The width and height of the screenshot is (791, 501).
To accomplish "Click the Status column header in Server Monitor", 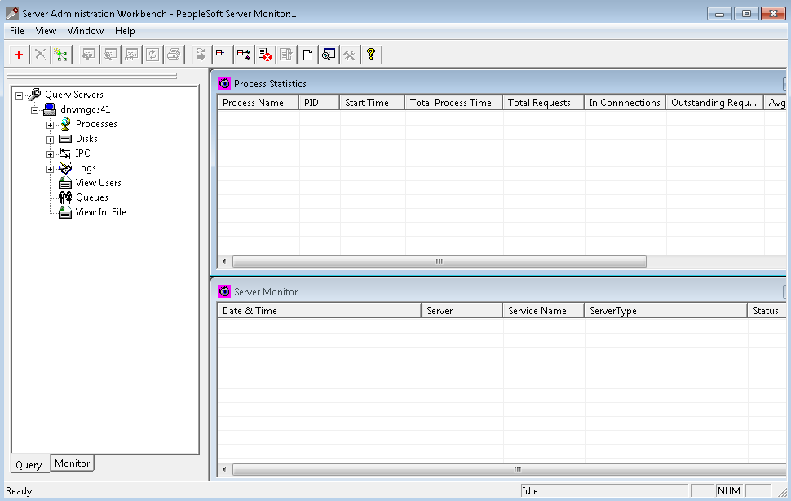I will [767, 311].
